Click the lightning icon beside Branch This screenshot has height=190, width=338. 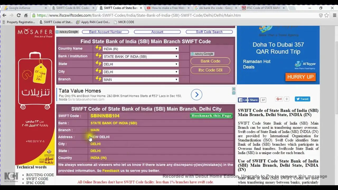98,79
